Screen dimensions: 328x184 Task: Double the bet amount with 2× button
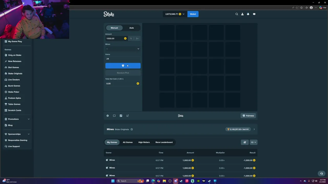point(137,39)
